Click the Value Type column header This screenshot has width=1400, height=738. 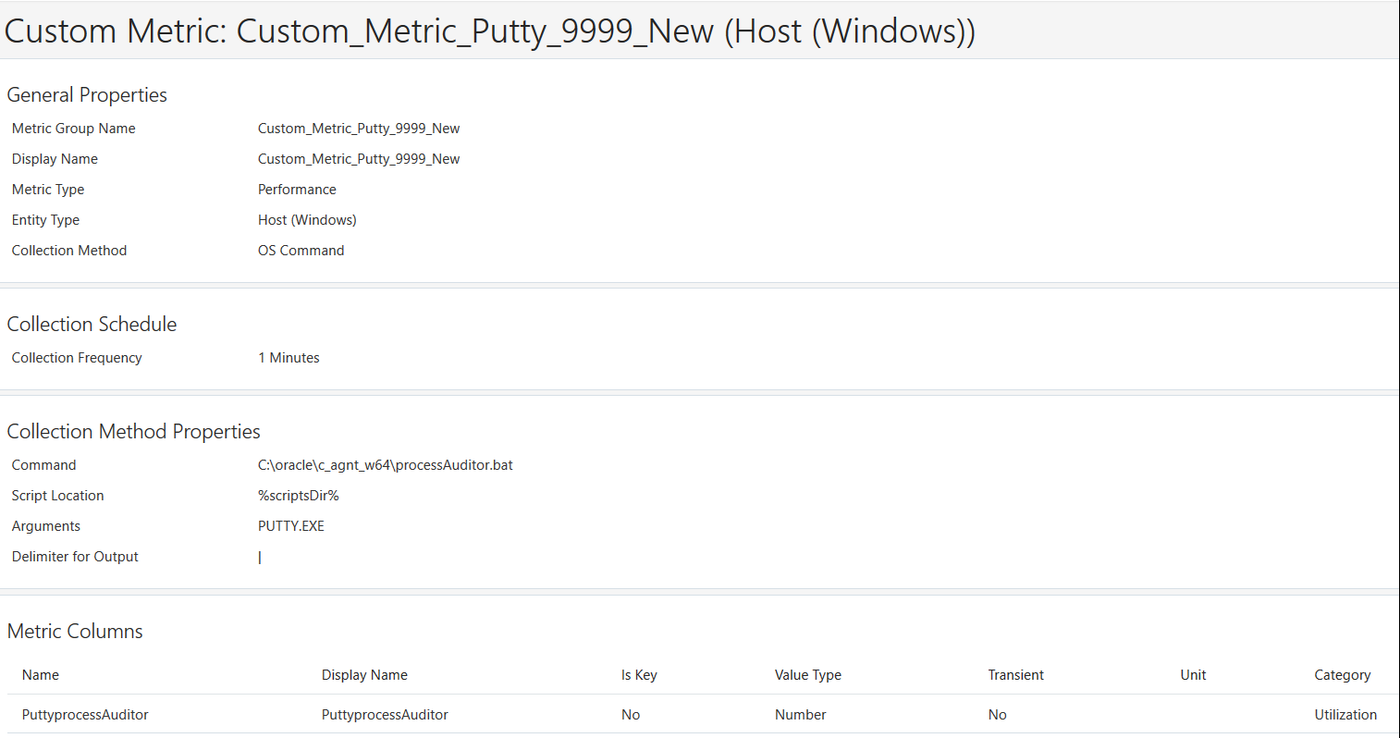click(x=807, y=675)
